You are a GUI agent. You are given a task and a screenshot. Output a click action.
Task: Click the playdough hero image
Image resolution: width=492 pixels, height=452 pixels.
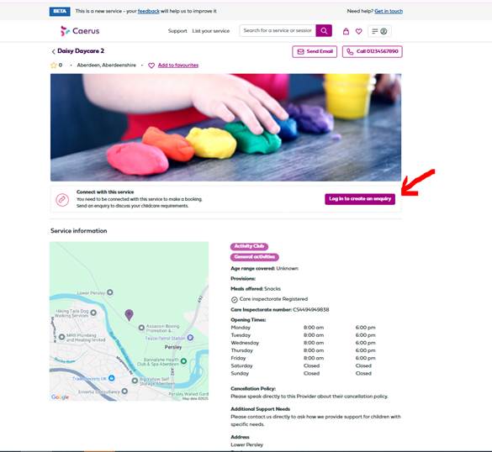tap(225, 127)
